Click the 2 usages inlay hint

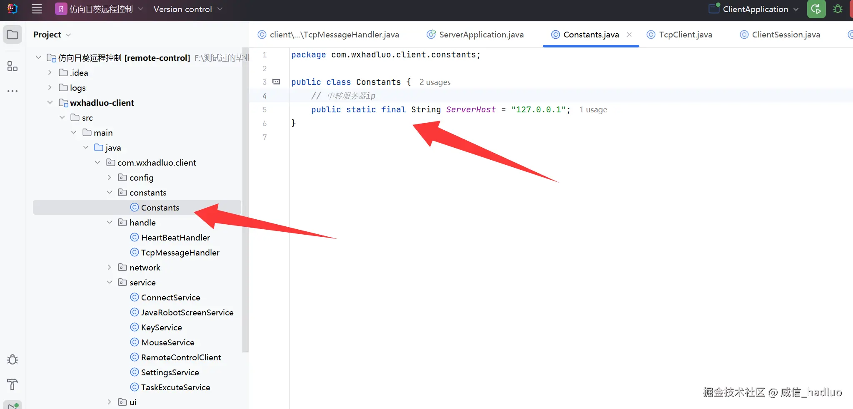(x=435, y=82)
